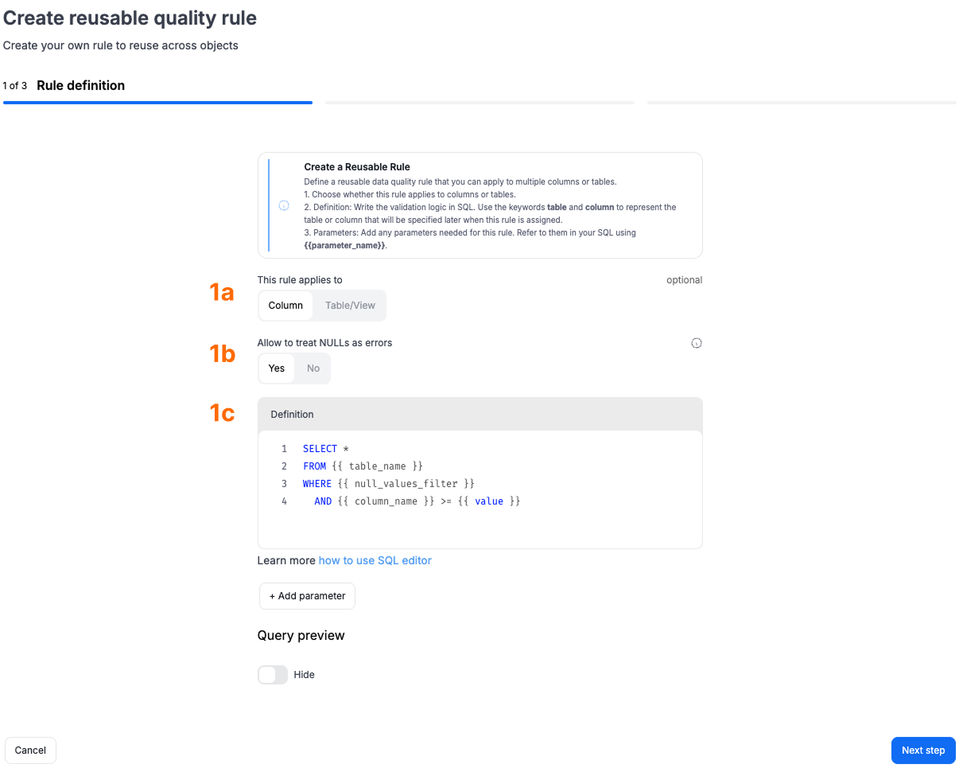Click the info icon beside NULLs option
Screen dimensions: 959x768
[x=697, y=344]
